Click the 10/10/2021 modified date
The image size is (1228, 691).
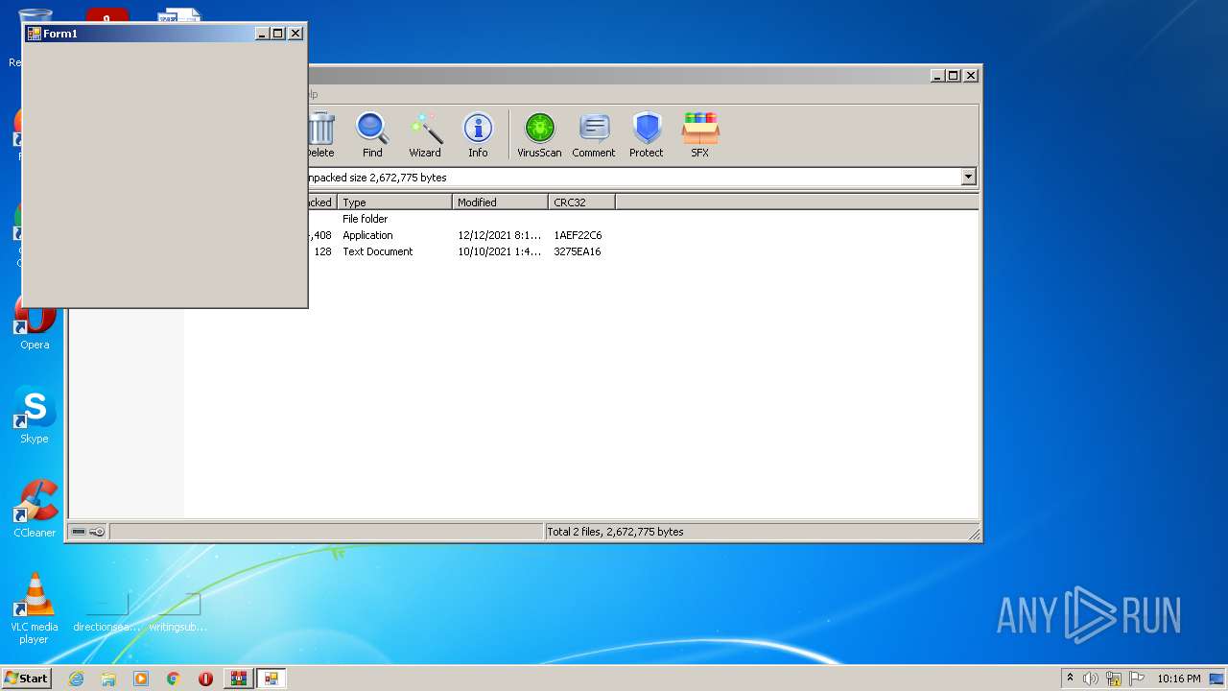[x=500, y=251]
